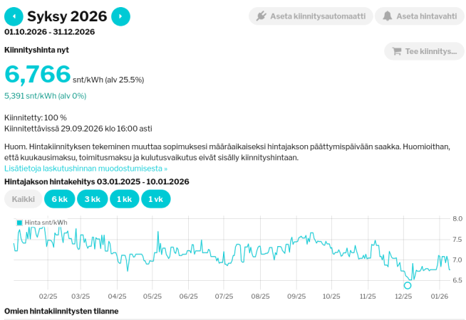Screen dimensions: 466x320
Task: Select the 3 kk time range
Action: tap(92, 199)
